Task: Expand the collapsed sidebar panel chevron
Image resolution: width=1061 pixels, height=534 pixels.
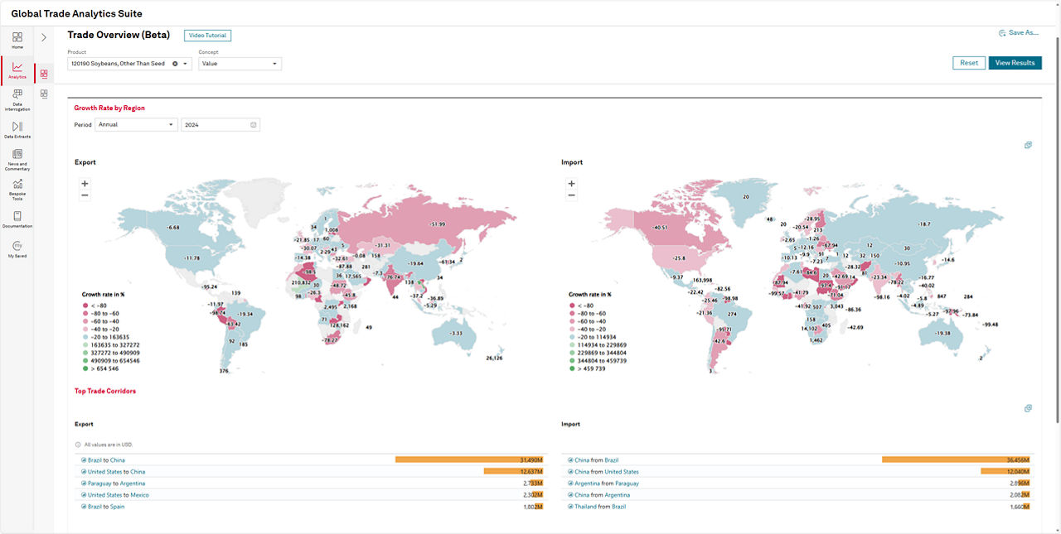Action: [x=44, y=37]
